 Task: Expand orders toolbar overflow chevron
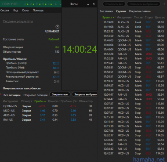point(165,4)
